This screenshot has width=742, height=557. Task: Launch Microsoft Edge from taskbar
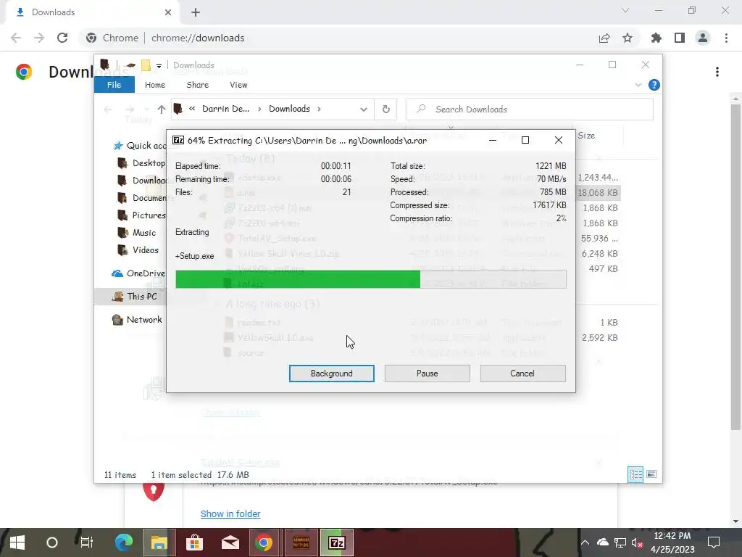coord(124,542)
